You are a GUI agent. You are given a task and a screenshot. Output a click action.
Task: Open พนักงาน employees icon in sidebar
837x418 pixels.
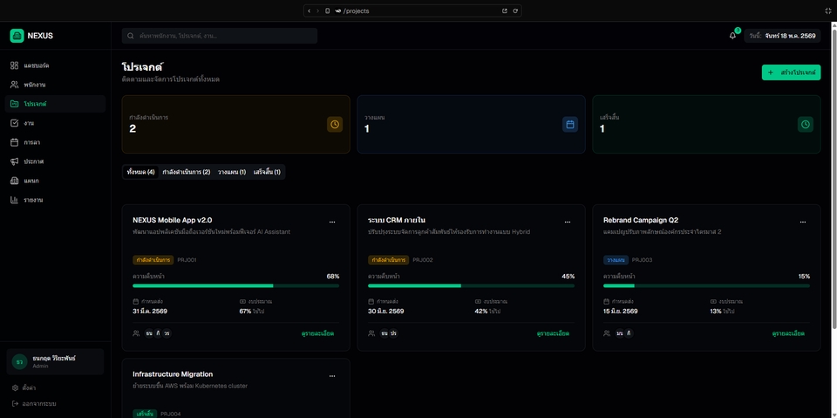pos(15,85)
